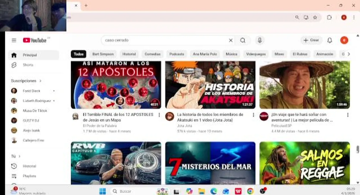Play the Salmos en Reggae thumbnail
Screen dimensions: 360x195
click(305, 163)
